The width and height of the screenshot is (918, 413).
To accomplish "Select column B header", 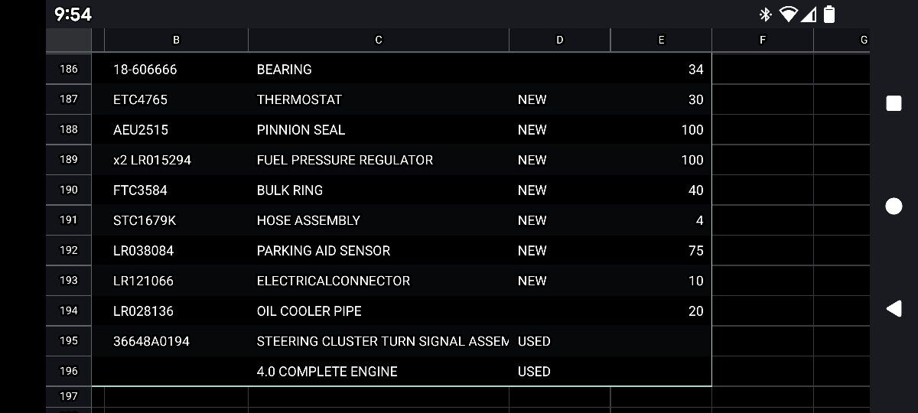I will 177,40.
